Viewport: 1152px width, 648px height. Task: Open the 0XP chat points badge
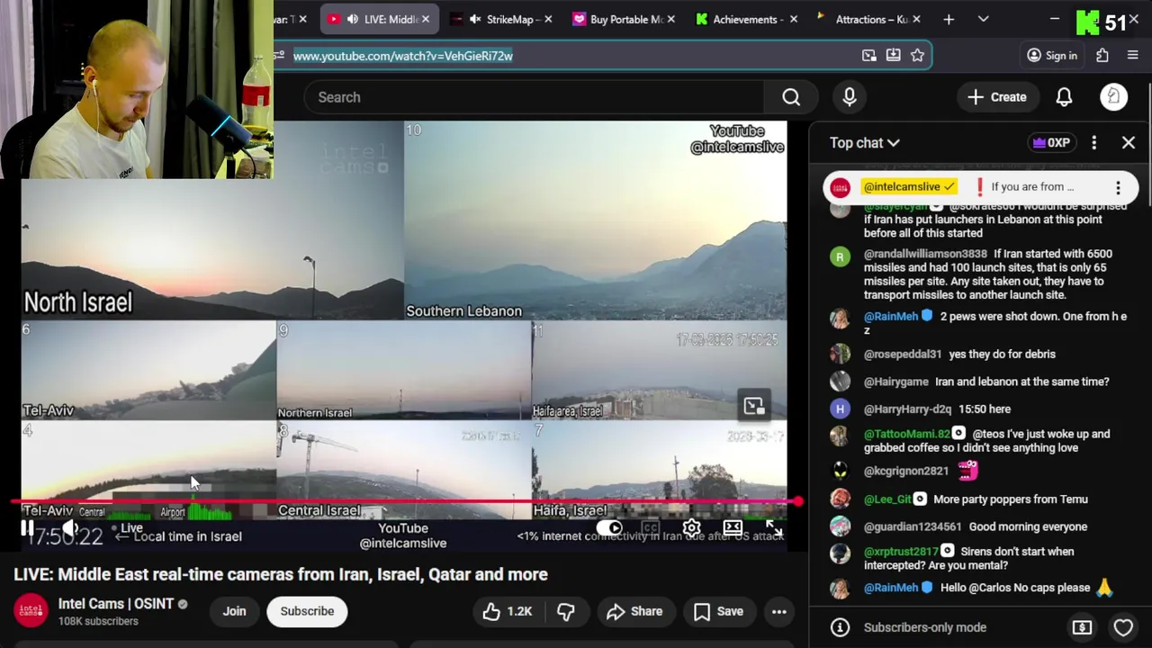pyautogui.click(x=1050, y=142)
